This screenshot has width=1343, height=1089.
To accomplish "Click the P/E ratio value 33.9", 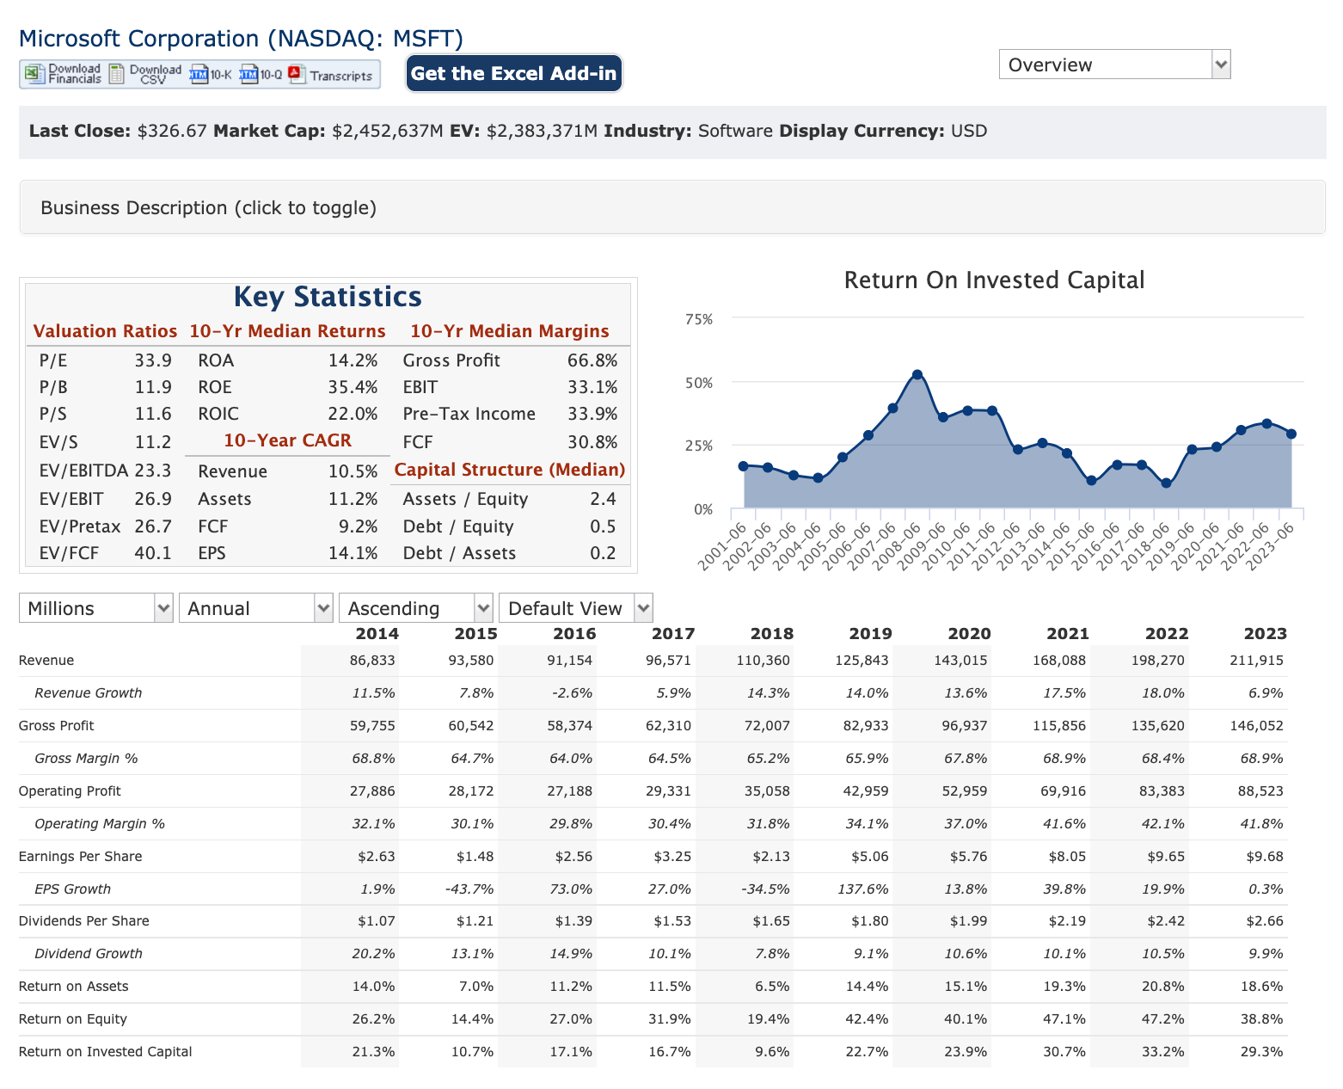I will [x=153, y=360].
